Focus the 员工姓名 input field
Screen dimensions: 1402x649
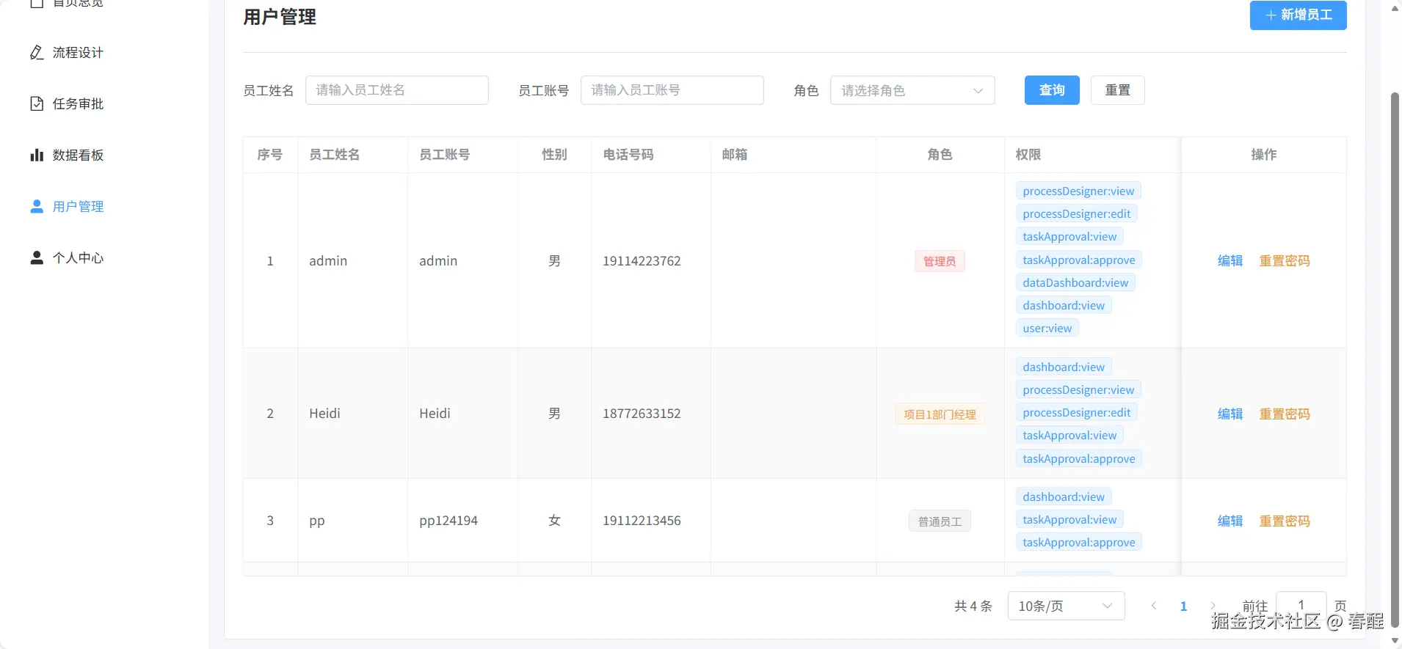tap(396, 90)
